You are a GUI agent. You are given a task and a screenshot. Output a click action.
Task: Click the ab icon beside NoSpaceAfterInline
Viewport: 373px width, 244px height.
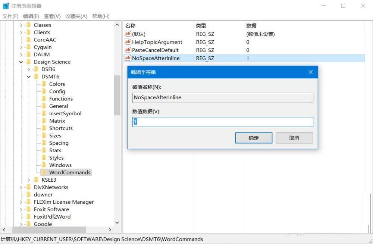click(127, 58)
